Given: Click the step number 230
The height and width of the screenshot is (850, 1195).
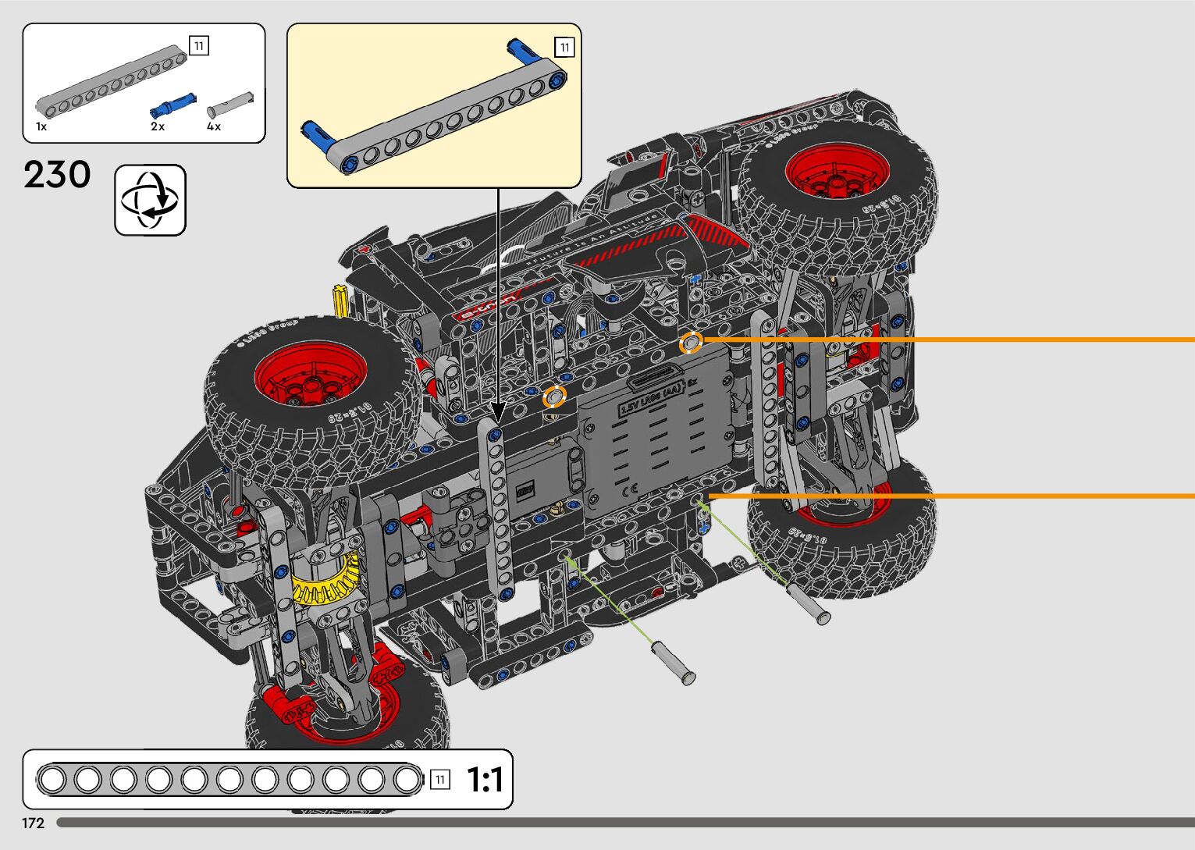Looking at the screenshot, I should (57, 175).
